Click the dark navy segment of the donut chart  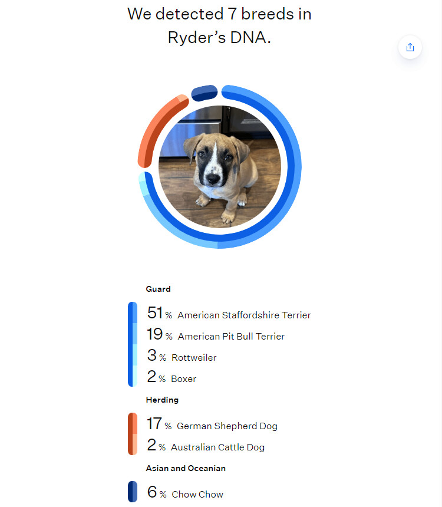204,93
